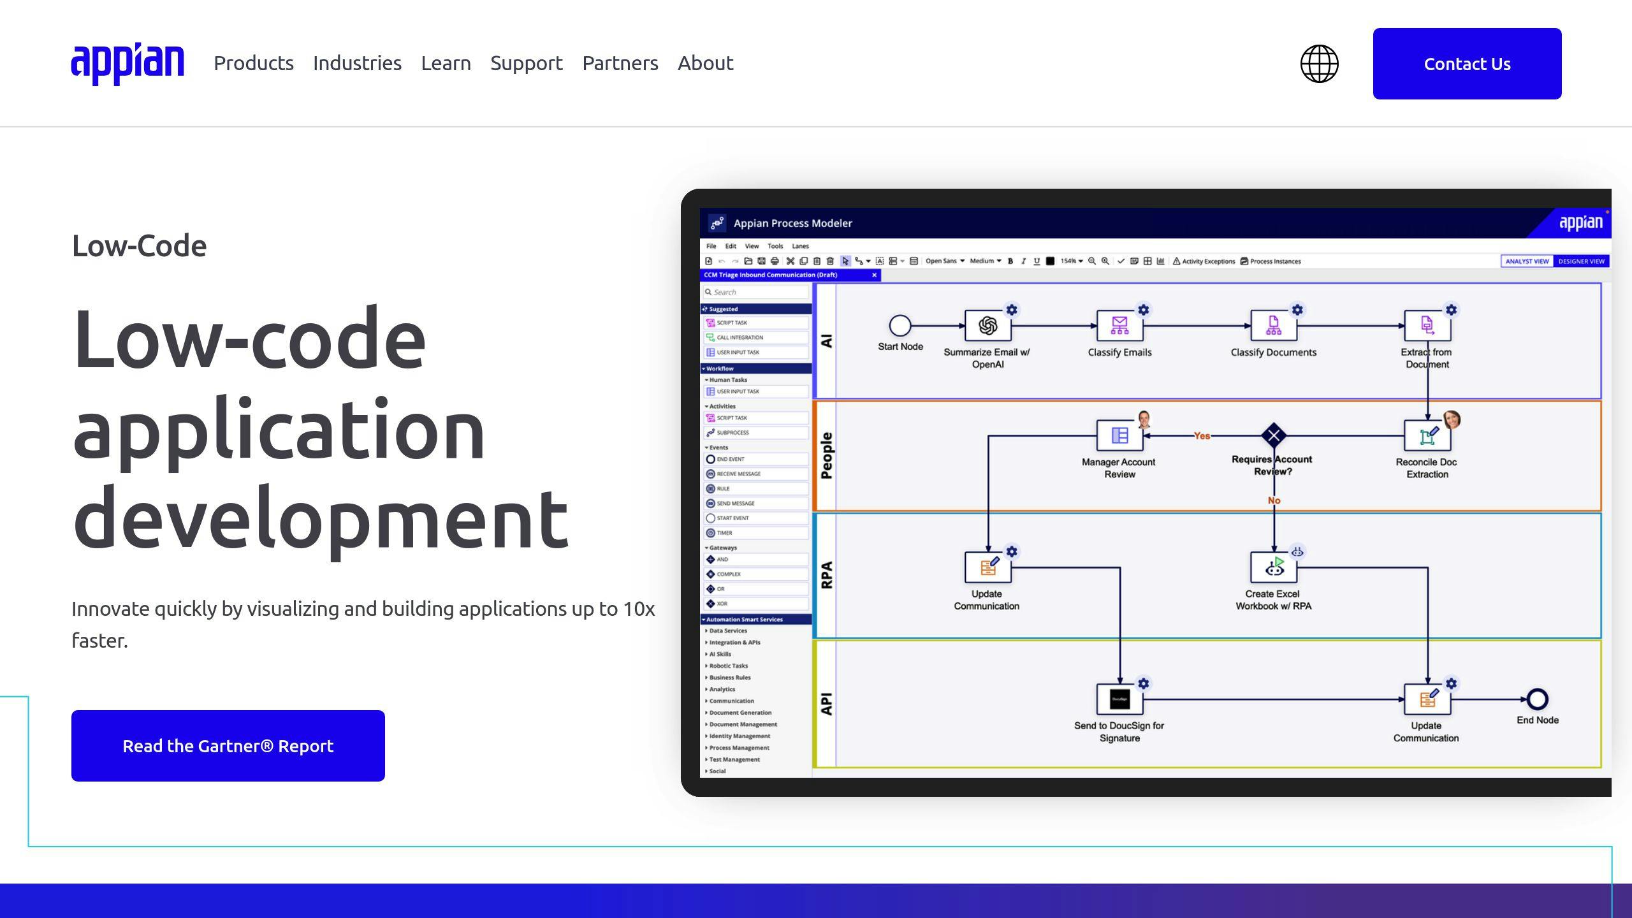The width and height of the screenshot is (1632, 918).
Task: Click the Save toolbar icon
Action: click(761, 261)
